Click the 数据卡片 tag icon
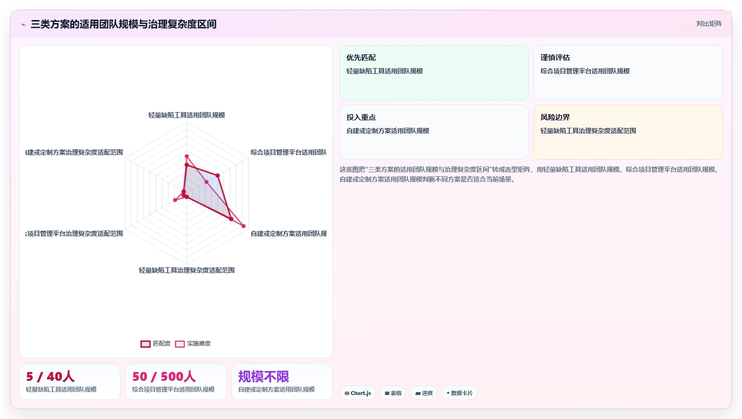Screen dimensions: 742x419 (x=448, y=393)
